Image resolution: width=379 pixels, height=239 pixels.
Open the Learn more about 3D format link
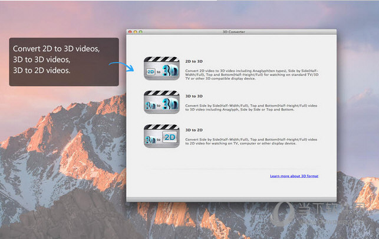pos(294,176)
